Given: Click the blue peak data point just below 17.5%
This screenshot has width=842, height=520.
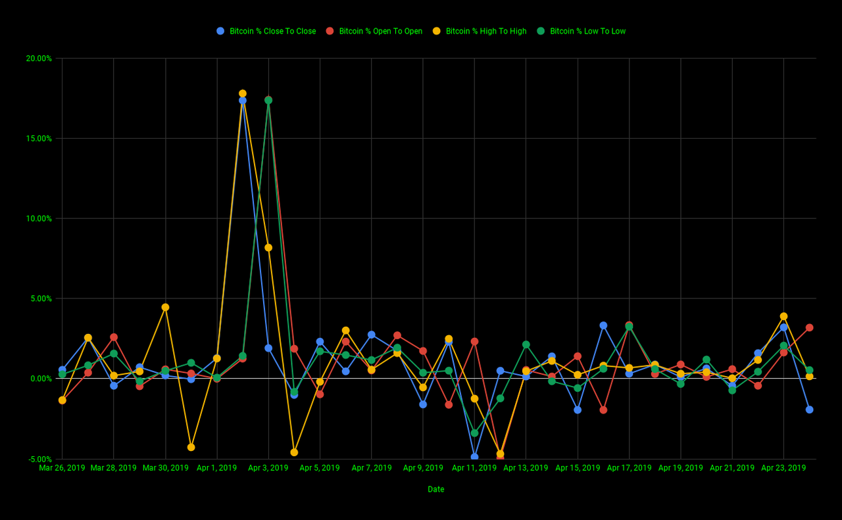Looking at the screenshot, I should pos(243,101).
